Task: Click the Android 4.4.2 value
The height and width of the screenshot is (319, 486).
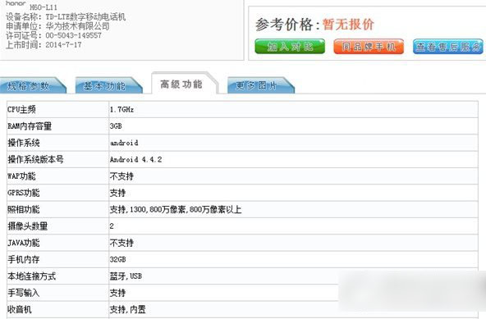Action: pyautogui.click(x=135, y=159)
